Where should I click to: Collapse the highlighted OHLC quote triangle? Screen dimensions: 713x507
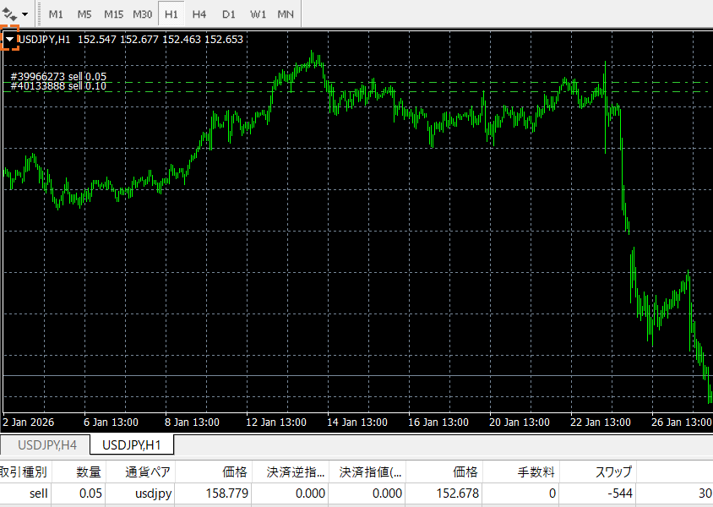tap(8, 38)
